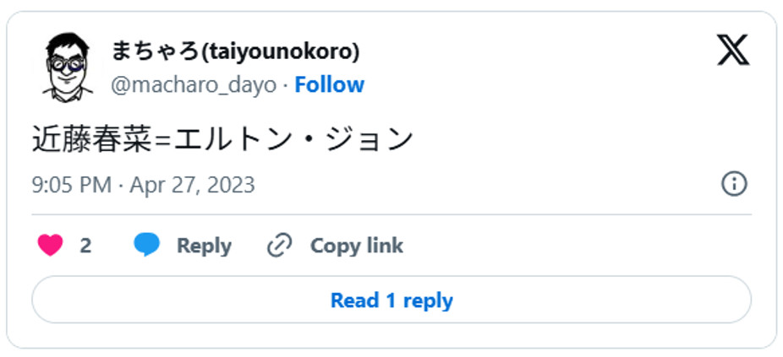Click the Reply text label

[204, 246]
